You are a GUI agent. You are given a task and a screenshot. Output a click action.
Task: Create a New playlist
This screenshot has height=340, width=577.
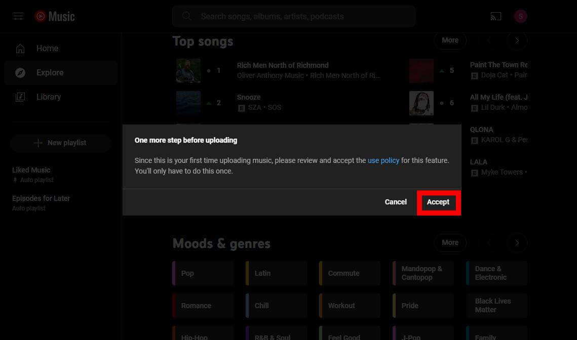coord(60,143)
